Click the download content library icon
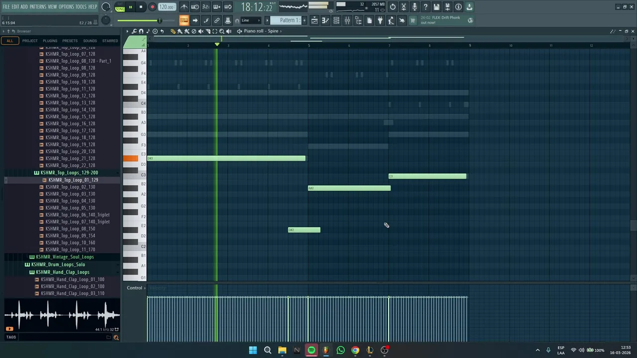This screenshot has width=637, height=358. [469, 7]
